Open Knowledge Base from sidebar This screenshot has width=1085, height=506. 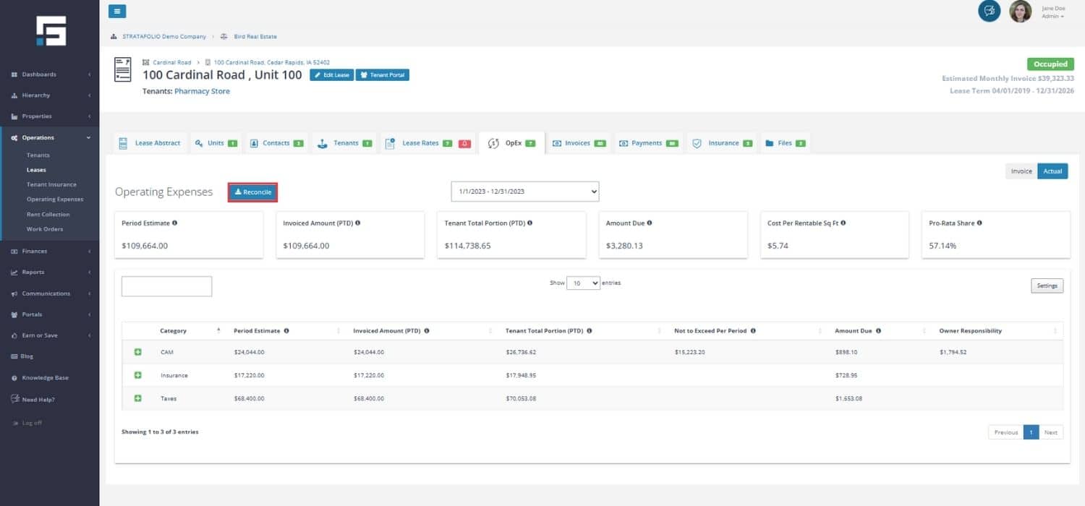pos(45,378)
